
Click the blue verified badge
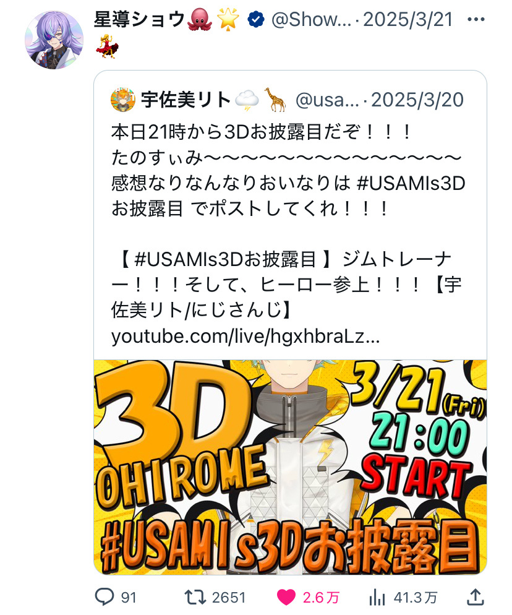[256, 20]
